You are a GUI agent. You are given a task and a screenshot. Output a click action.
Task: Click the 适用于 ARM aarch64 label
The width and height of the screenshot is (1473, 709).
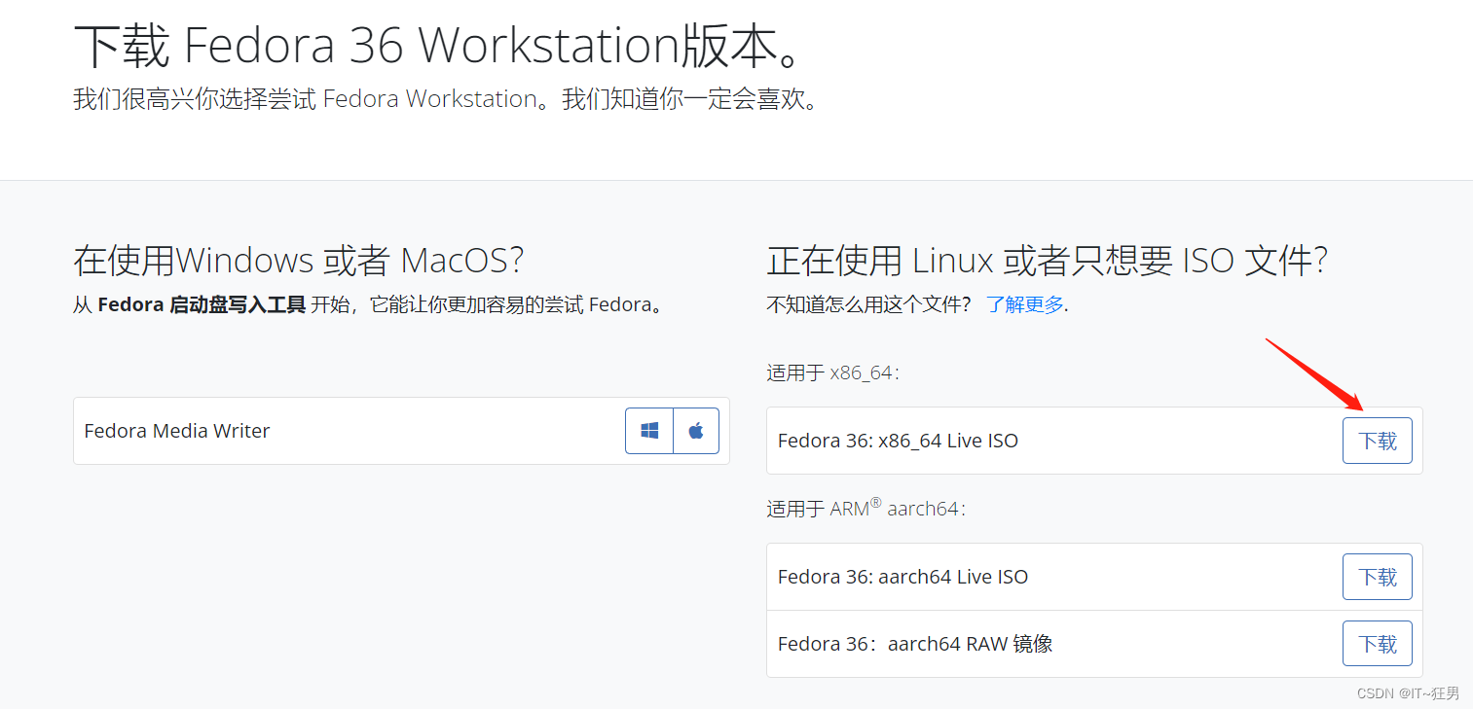pos(866,508)
